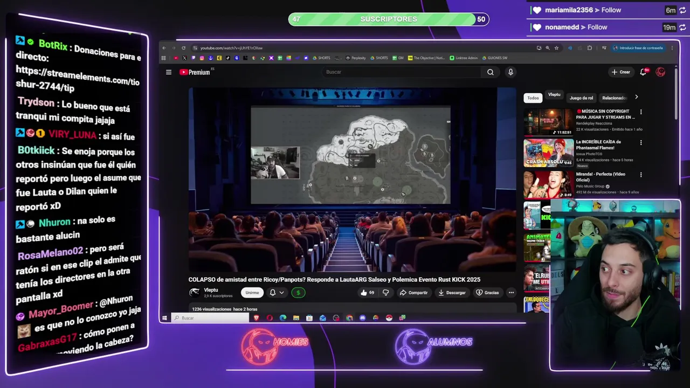This screenshot has width=690, height=388.
Task: Go to YouTube Premium home logo
Action: [195, 72]
